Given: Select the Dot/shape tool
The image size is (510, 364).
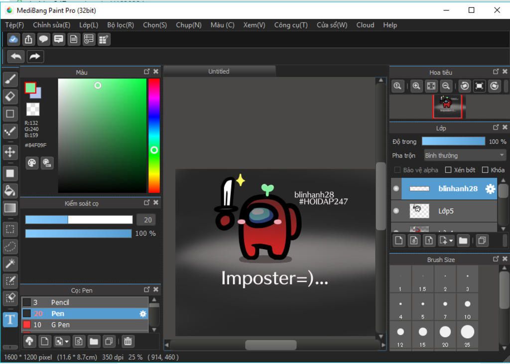Looking at the screenshot, I should click(x=10, y=114).
